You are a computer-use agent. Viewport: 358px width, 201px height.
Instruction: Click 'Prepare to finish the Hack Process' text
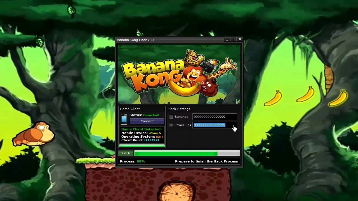pos(206,161)
